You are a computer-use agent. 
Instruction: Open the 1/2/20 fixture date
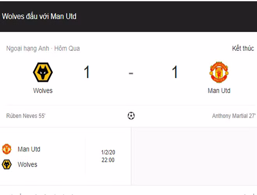108,152
